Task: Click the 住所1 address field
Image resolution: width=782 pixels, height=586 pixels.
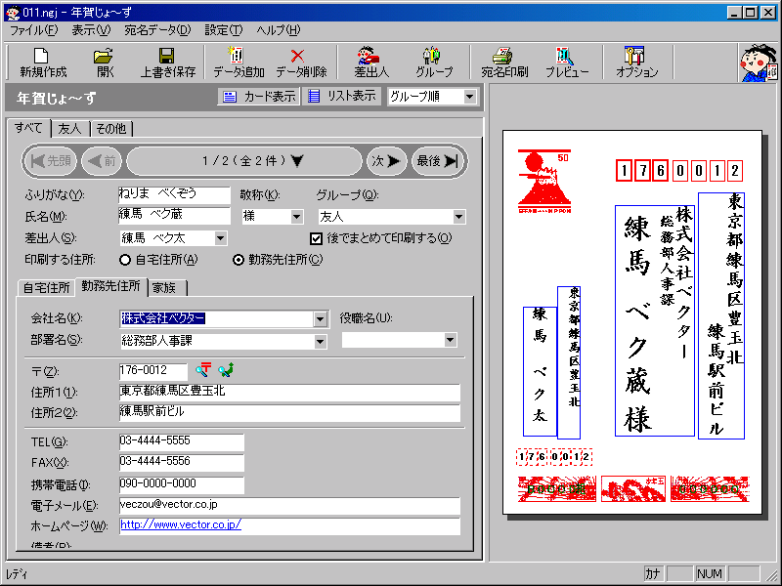Action: 289,393
